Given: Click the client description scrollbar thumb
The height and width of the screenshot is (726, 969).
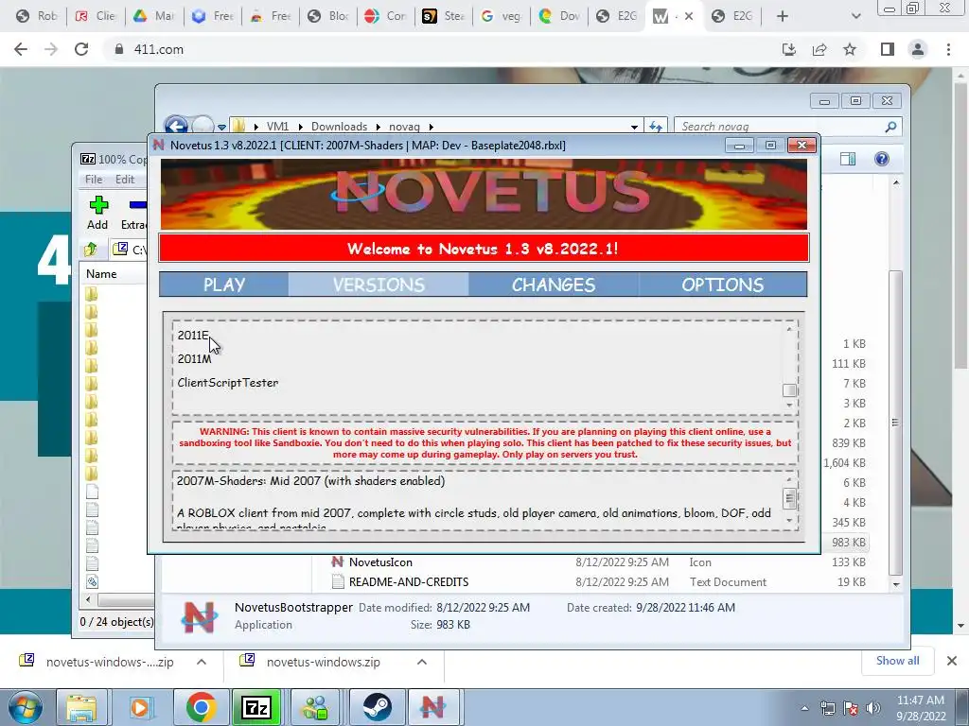Looking at the screenshot, I should point(789,498).
